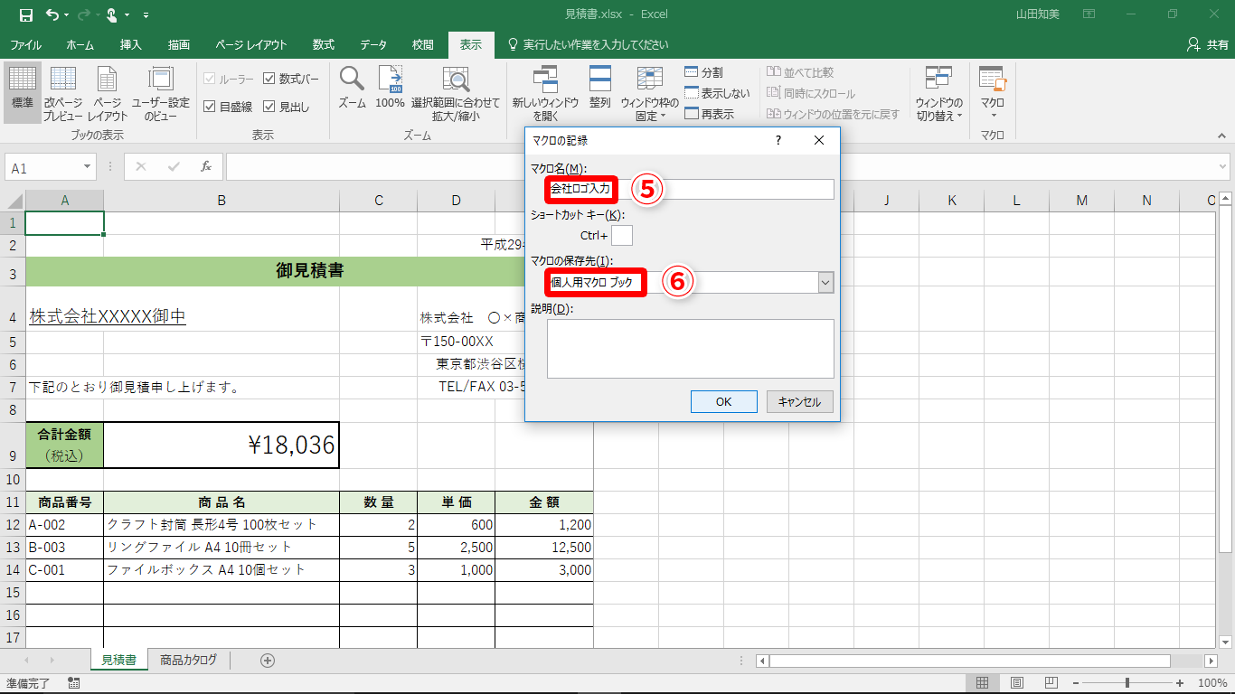This screenshot has width=1235, height=694.
Task: Select the cell containing リングファイル A4 10冊セット
Action: [222, 548]
